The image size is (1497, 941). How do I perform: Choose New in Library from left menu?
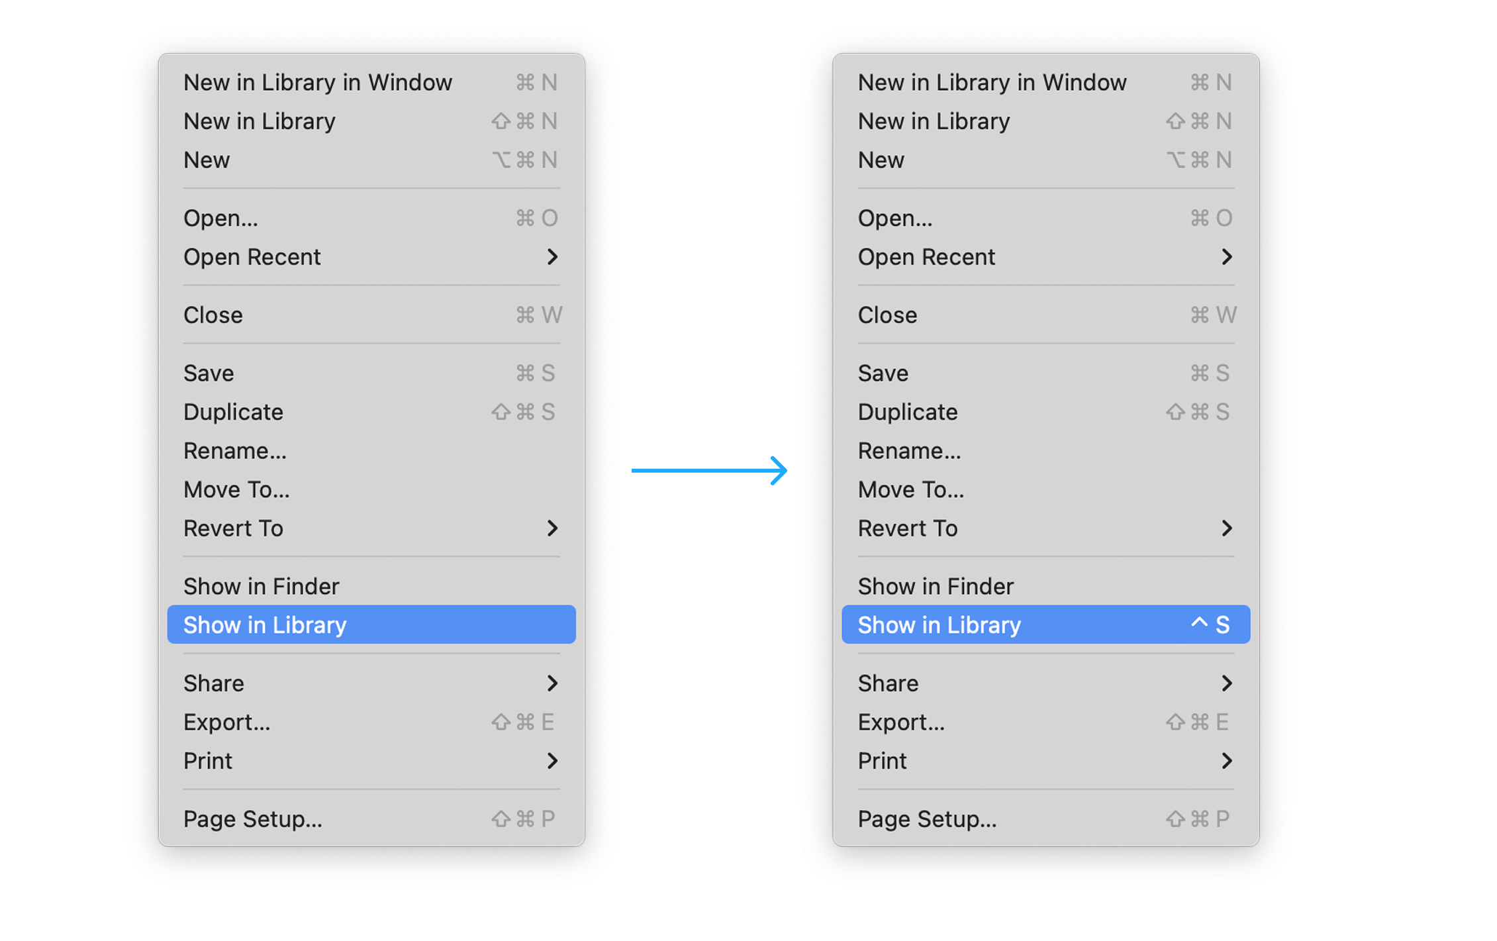[260, 121]
